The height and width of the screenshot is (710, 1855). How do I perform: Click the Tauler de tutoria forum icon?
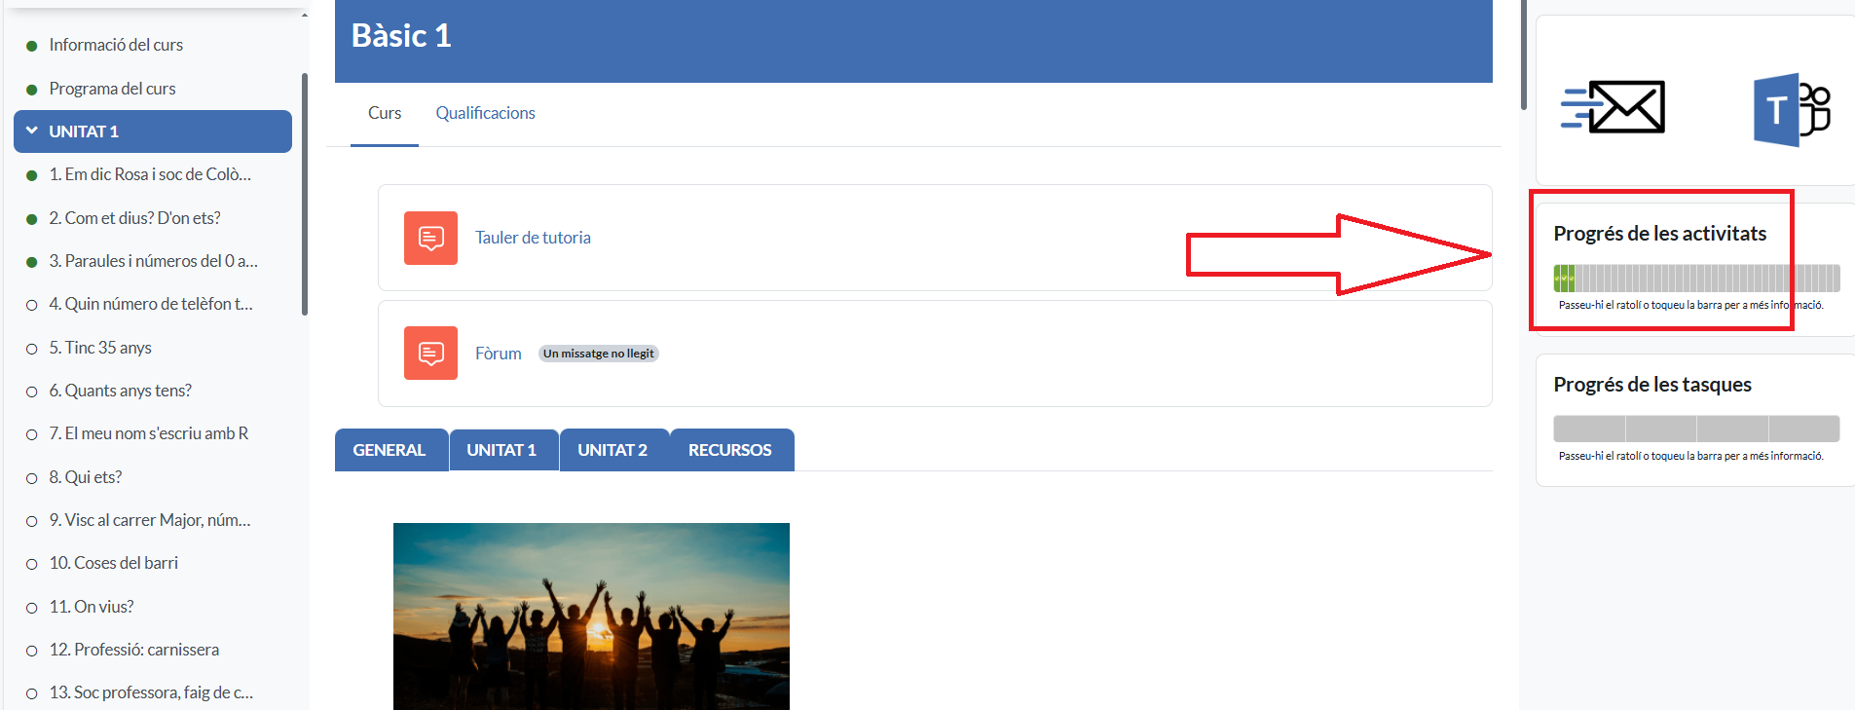tap(430, 238)
